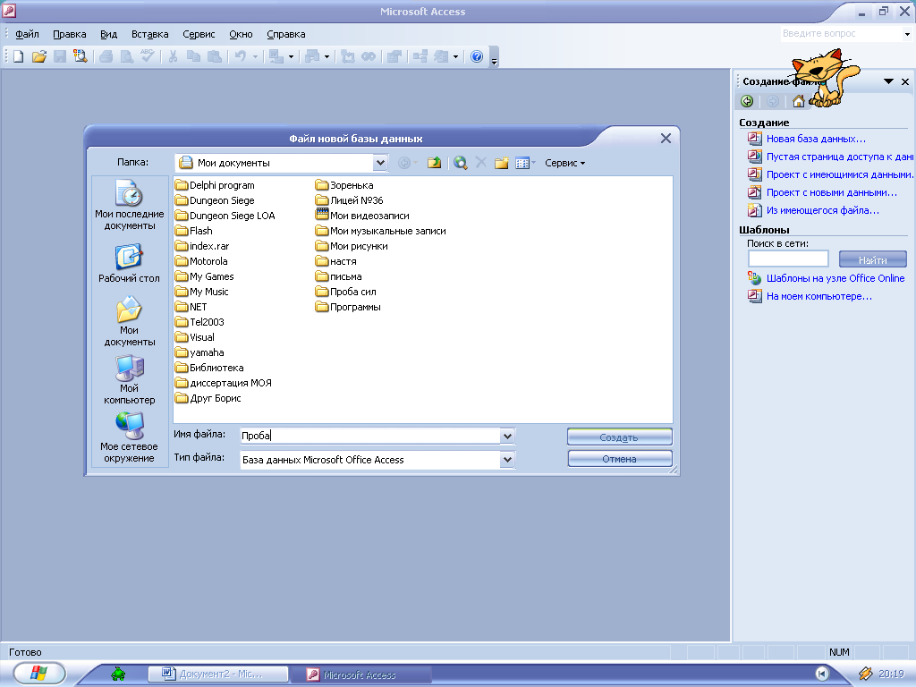Open the Сервис dropdown in dialog
The width and height of the screenshot is (916, 687).
point(565,163)
